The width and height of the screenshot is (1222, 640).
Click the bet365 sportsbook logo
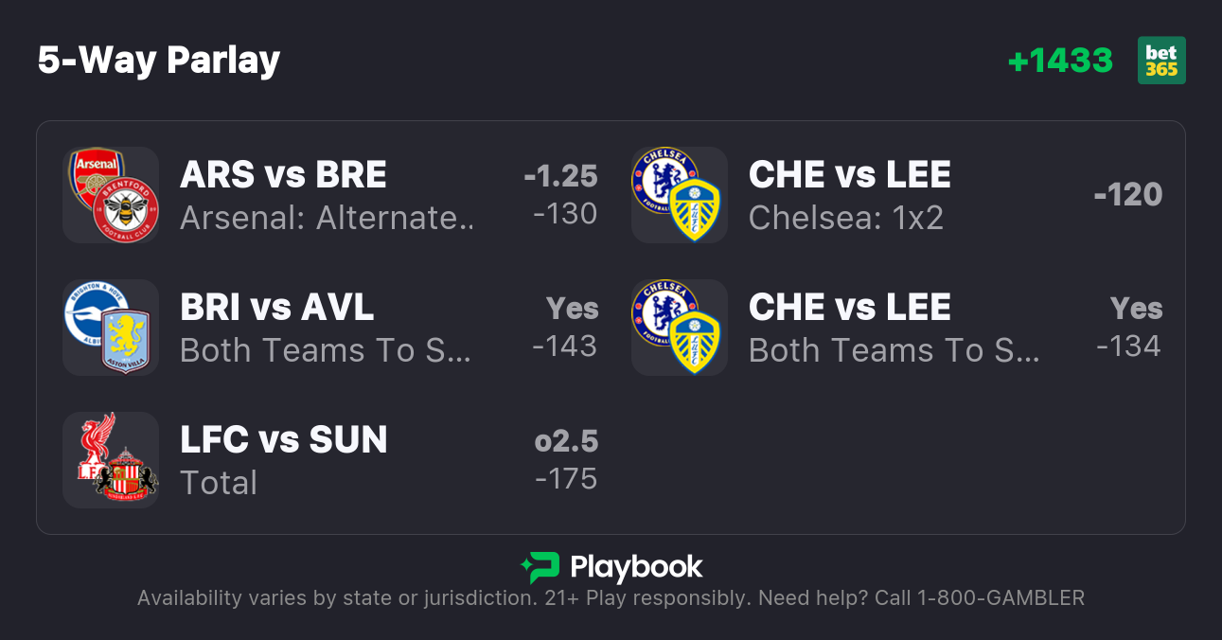click(x=1161, y=61)
